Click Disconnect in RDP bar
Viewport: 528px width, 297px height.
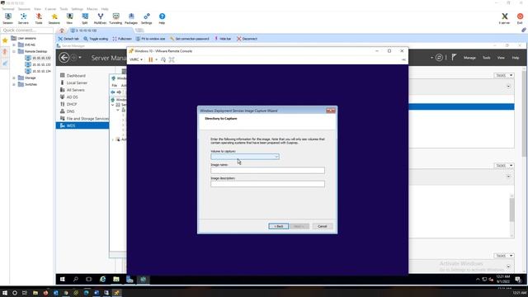[x=247, y=39]
